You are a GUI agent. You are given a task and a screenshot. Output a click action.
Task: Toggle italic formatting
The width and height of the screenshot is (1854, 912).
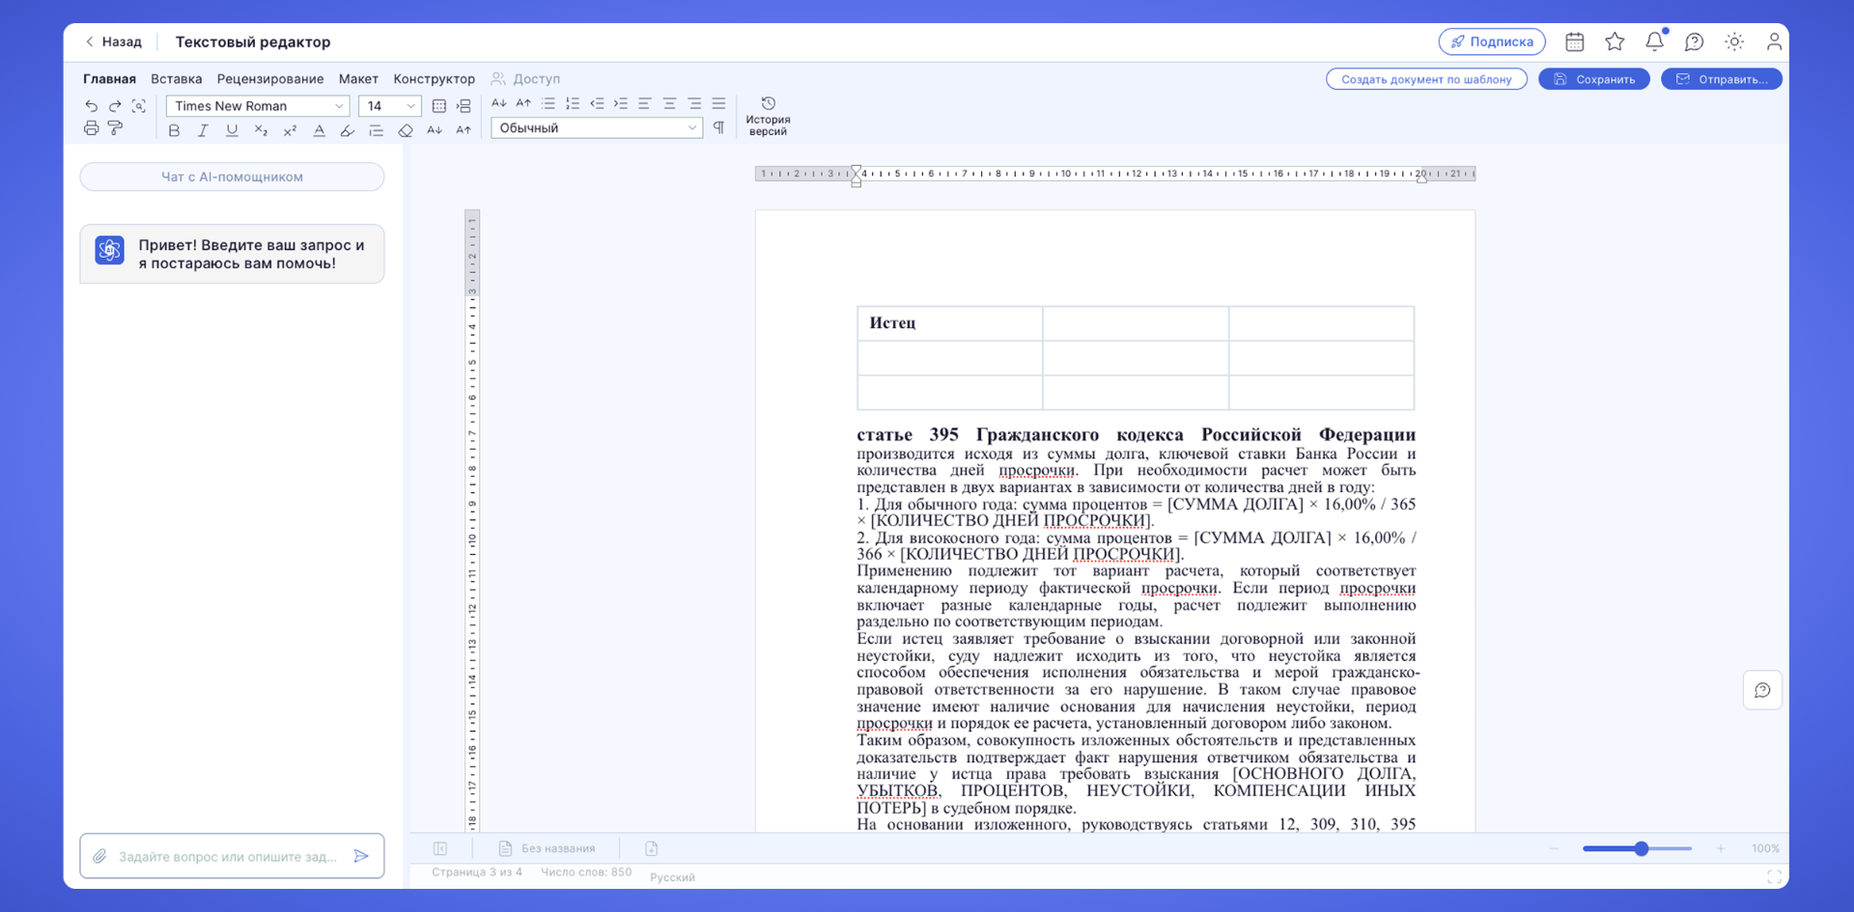(203, 130)
